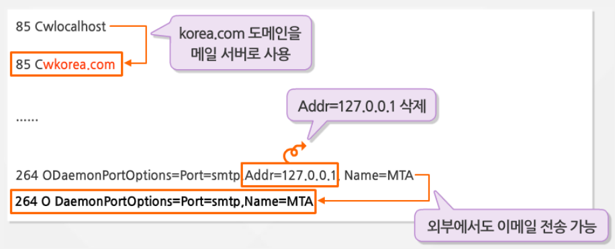Click 'Name=MTA' in the original line 264

coord(378,176)
